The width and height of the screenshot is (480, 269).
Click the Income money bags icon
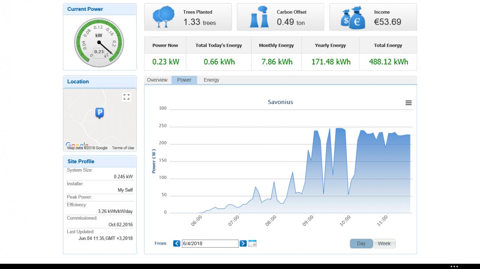coord(352,17)
